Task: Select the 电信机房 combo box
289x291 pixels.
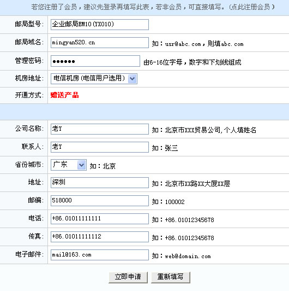Action: coord(94,79)
